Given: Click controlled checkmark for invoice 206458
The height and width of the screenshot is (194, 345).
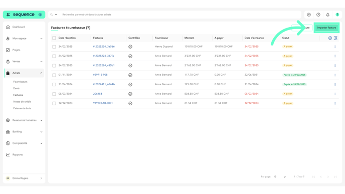Looking at the screenshot, I should coord(130,94).
